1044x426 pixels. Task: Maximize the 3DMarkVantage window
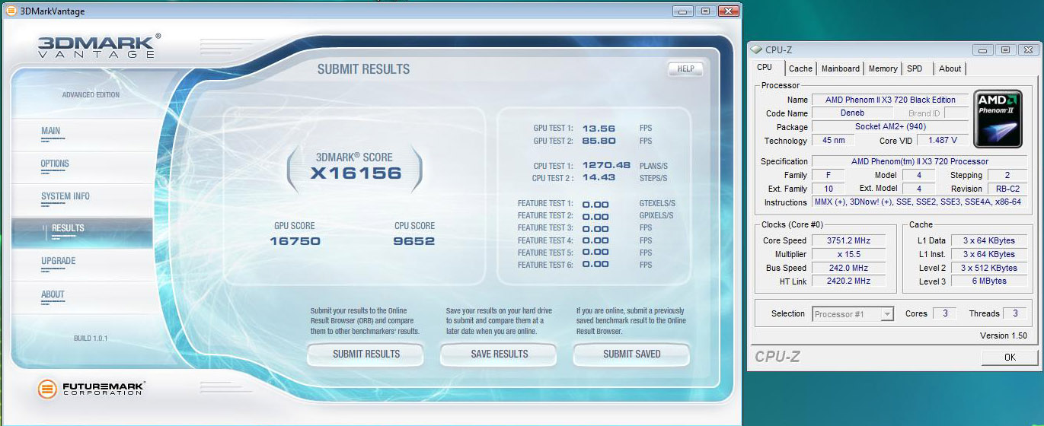pos(706,11)
